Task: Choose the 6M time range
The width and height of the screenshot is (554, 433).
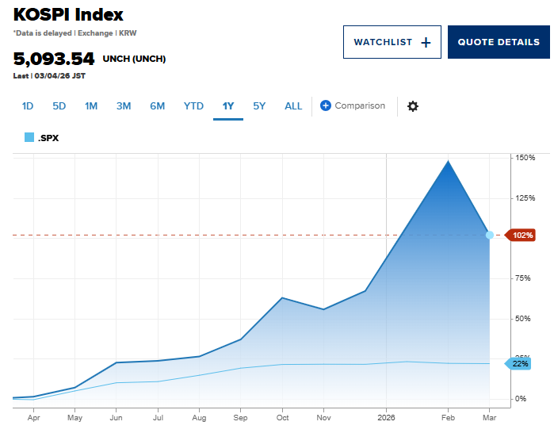Action: (x=157, y=106)
